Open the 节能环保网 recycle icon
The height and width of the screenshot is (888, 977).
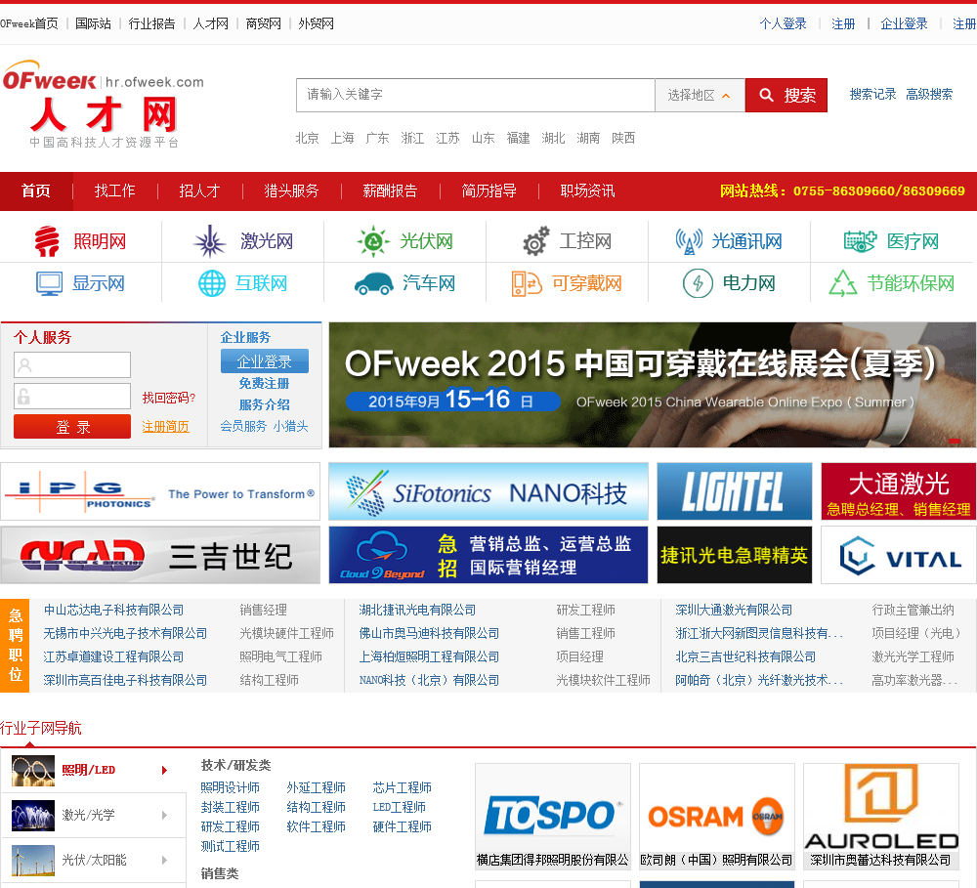[843, 283]
